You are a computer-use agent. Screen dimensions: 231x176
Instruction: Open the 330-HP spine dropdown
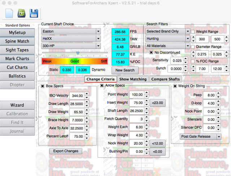71,46
